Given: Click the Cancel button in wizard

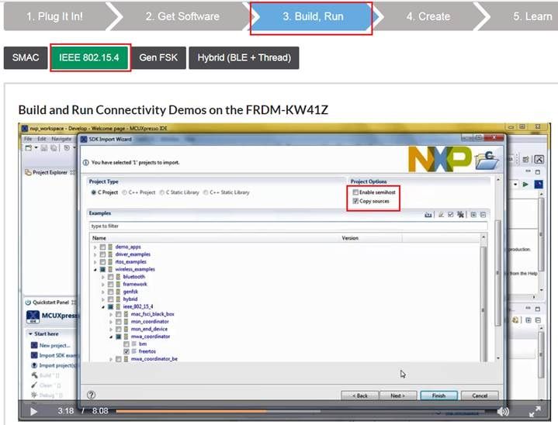Looking at the screenshot, I should click(x=480, y=396).
